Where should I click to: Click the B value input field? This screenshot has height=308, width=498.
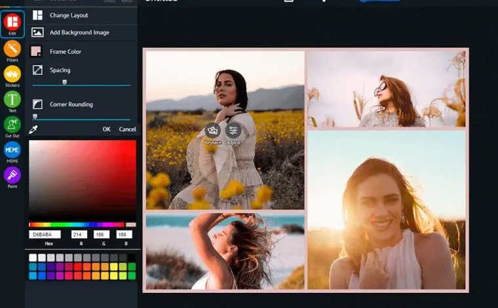124,235
